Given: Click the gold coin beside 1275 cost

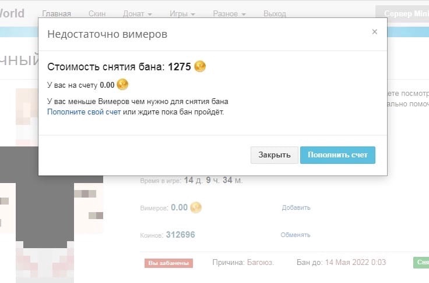Looking at the screenshot, I should coord(200,66).
